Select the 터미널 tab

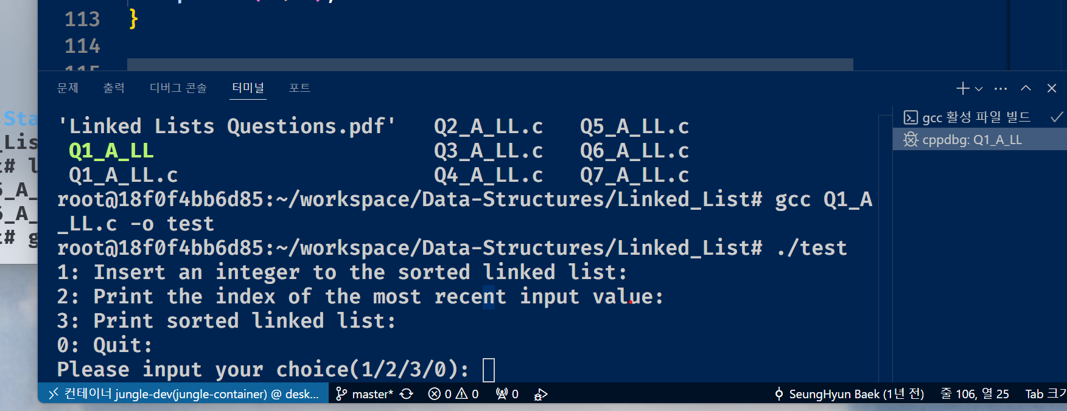[248, 88]
